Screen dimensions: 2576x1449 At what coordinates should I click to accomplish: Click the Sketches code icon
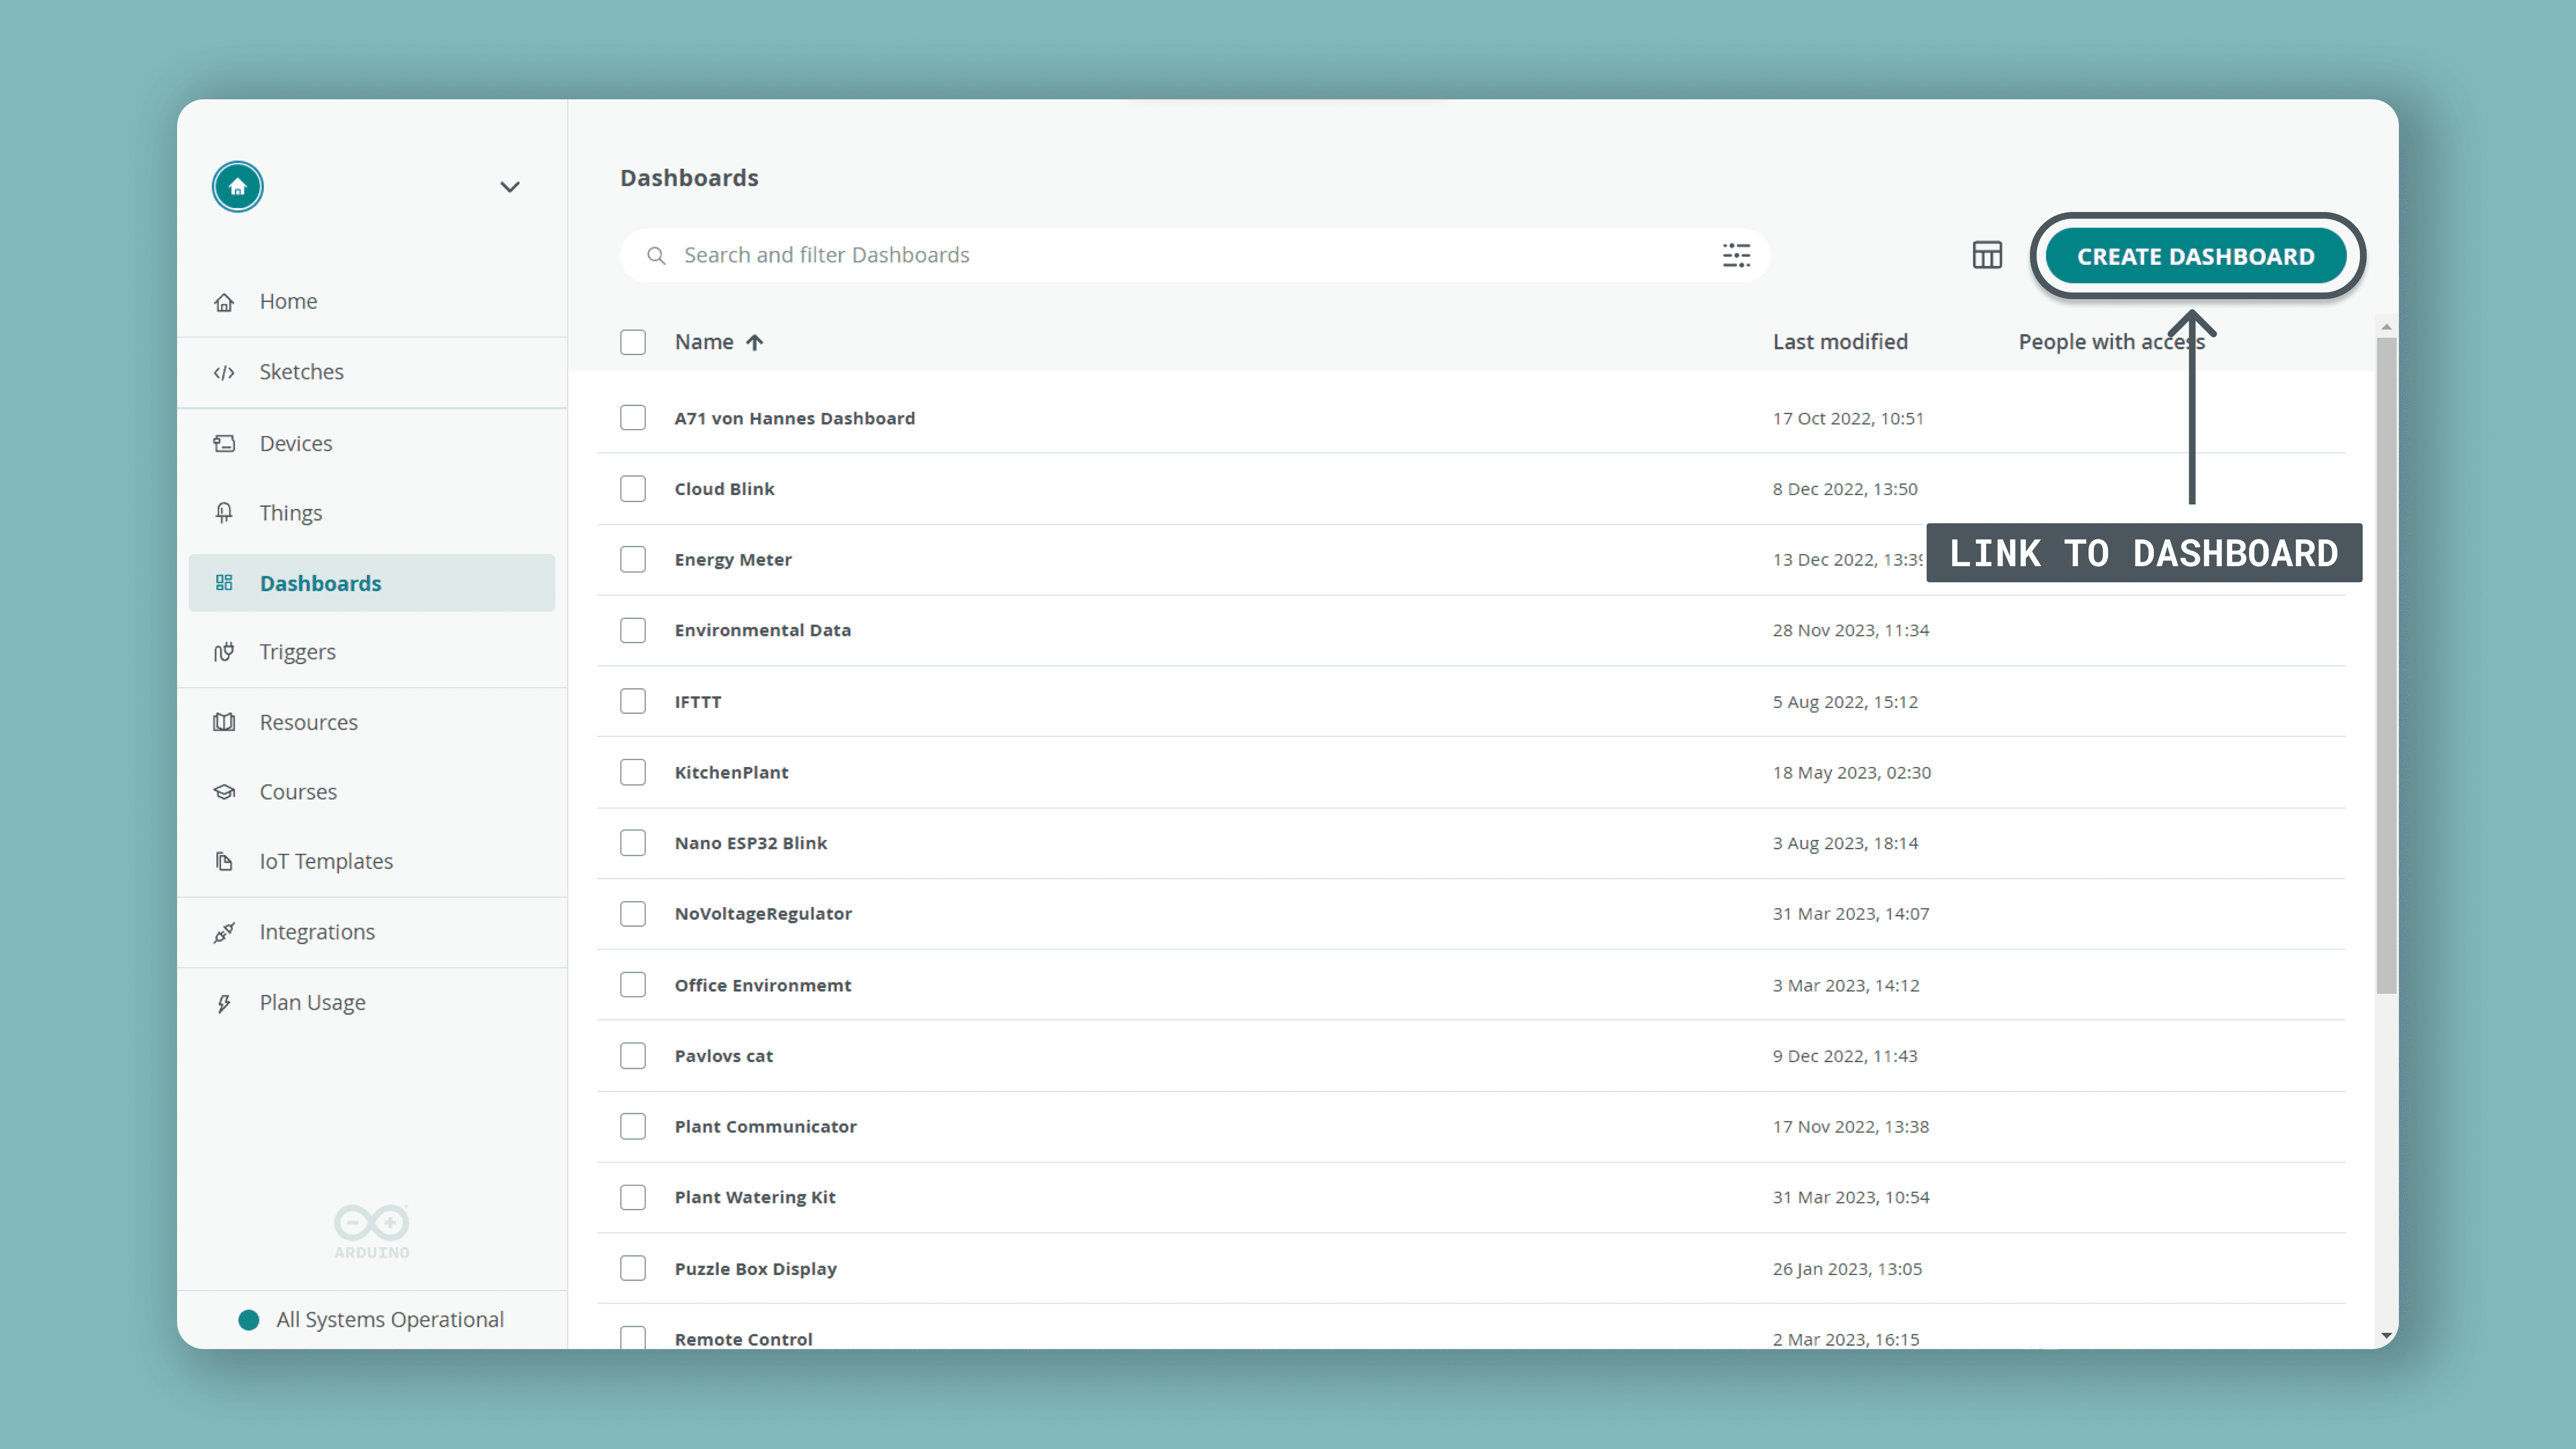point(224,372)
